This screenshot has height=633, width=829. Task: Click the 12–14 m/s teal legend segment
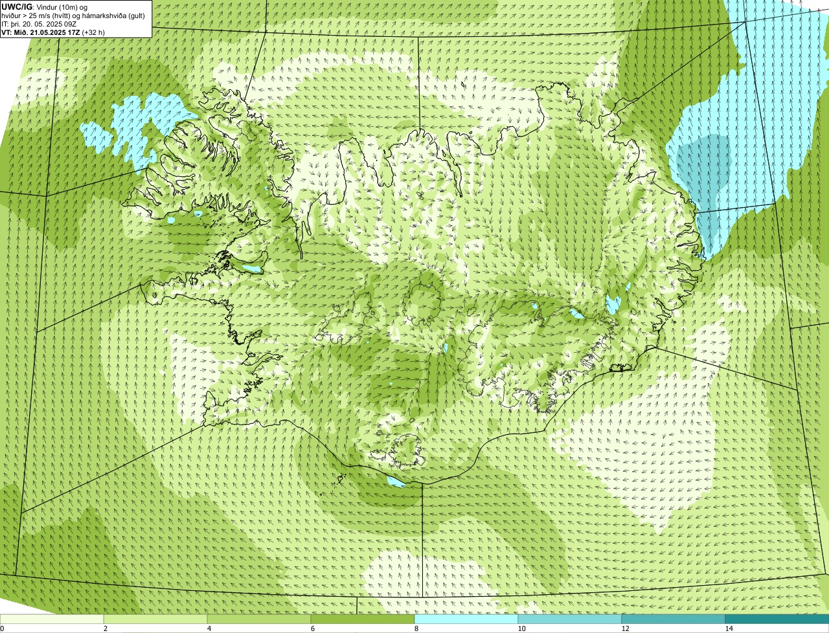674,619
